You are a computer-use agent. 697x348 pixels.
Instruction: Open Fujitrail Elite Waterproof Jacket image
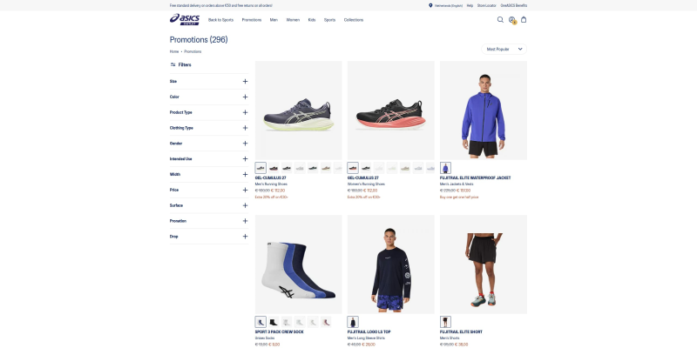click(x=484, y=110)
